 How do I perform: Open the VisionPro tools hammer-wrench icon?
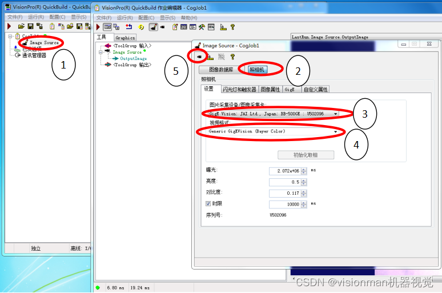click(202, 27)
